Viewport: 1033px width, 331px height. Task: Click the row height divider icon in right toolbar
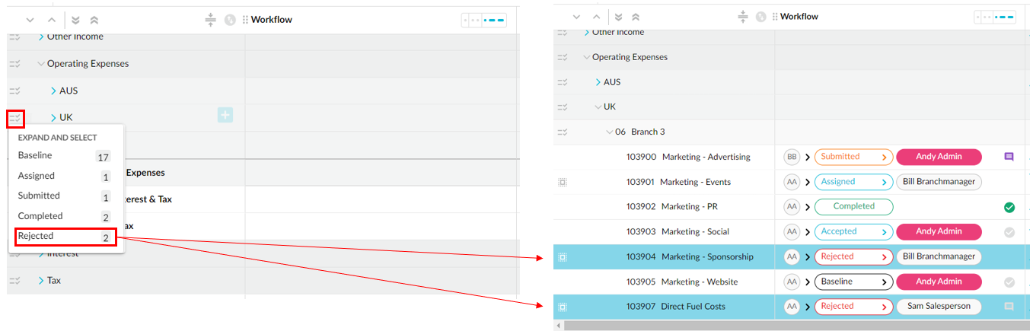pos(743,17)
